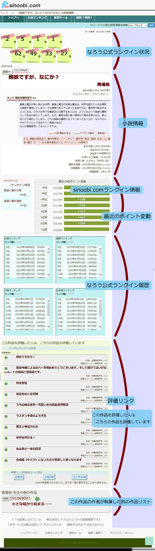Click the 日間ランキング list scrollbar

tap(49, 262)
